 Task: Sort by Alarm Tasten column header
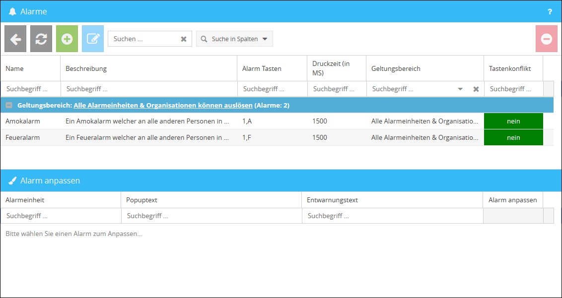click(262, 68)
